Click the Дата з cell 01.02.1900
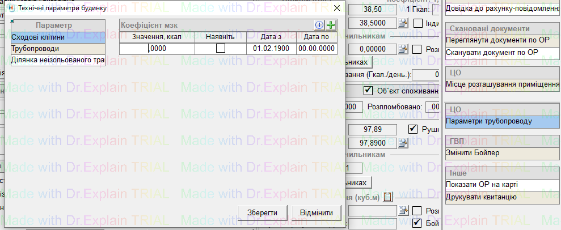This screenshot has height=230, width=561. click(271, 49)
